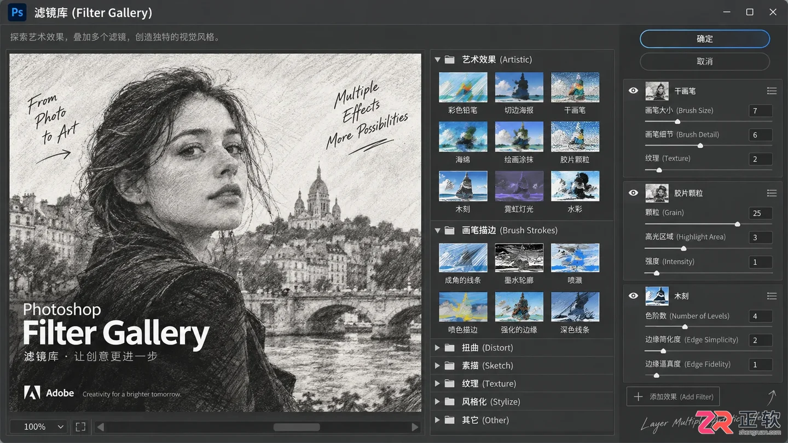788x443 pixels.
Task: Pick the 海绵 filter thumbnail
Action: coord(463,137)
